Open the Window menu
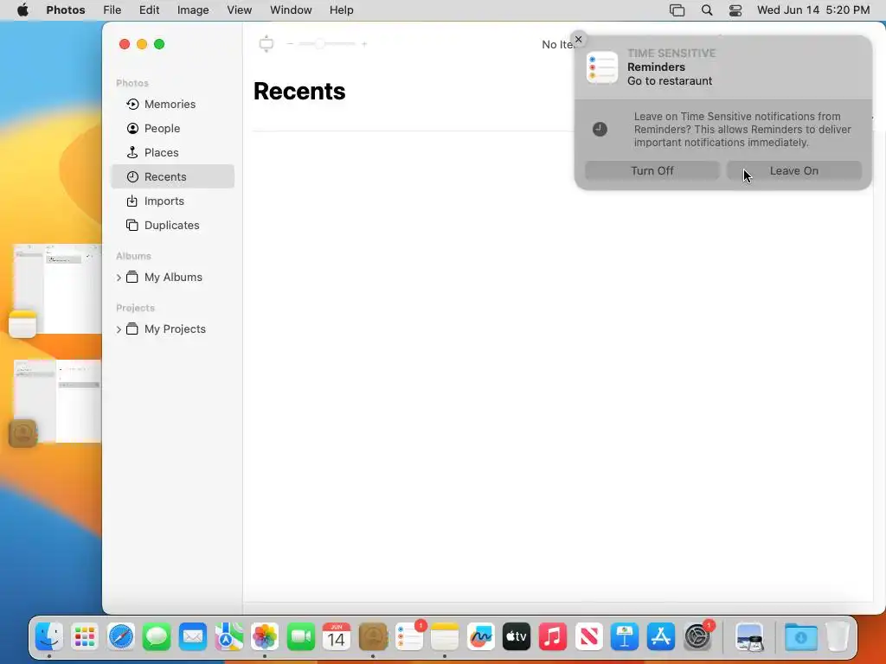 291,10
